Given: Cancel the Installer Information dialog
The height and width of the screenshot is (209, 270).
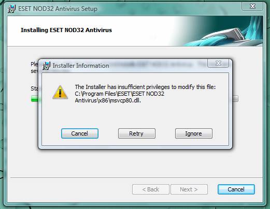Looking at the screenshot, I should pyautogui.click(x=80, y=133).
